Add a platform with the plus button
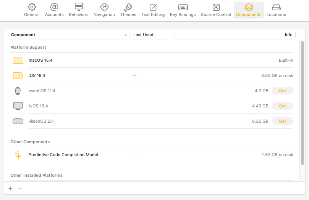Viewport: 309px width, 200px height. pos(10,189)
